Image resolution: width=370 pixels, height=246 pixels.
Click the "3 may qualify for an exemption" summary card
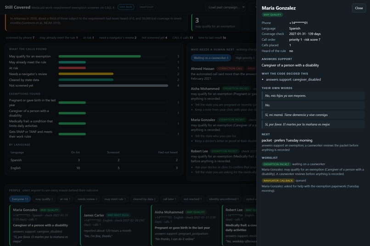224,22
